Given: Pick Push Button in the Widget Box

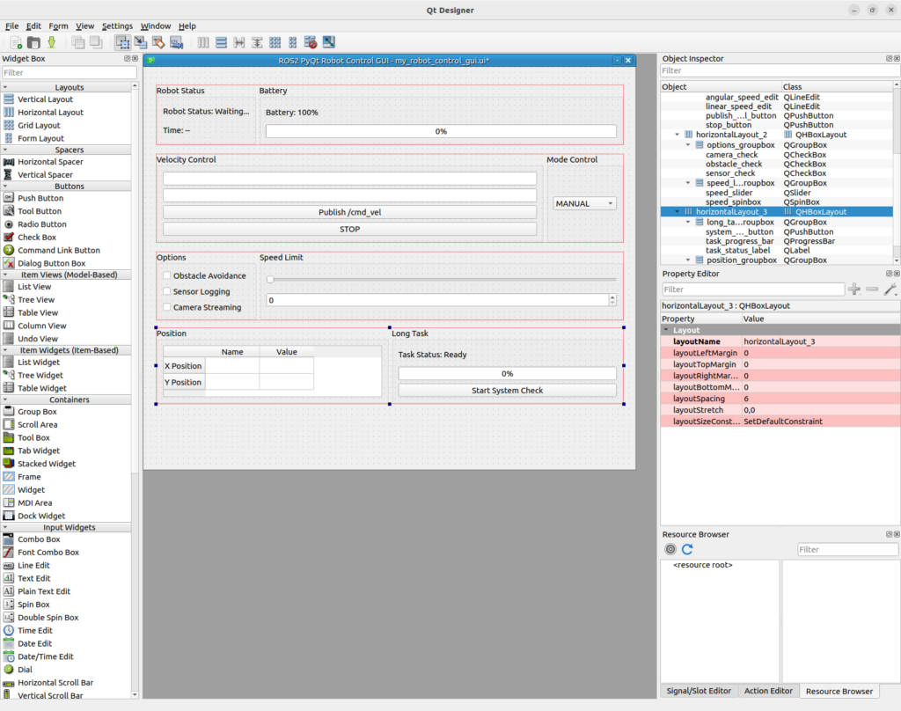Looking at the screenshot, I should pos(40,198).
